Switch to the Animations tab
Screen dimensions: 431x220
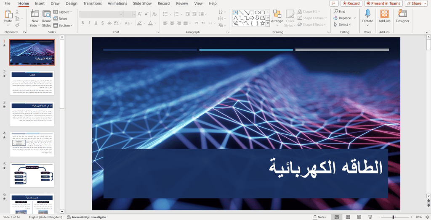tap(117, 3)
